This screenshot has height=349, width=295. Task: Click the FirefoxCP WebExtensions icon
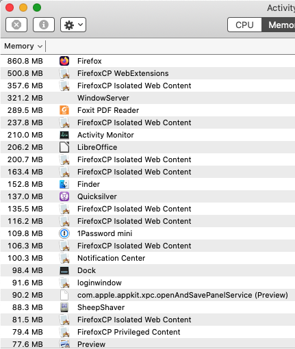[64, 73]
